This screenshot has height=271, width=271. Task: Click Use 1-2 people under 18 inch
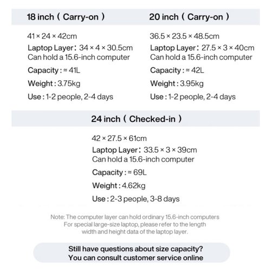(70, 97)
